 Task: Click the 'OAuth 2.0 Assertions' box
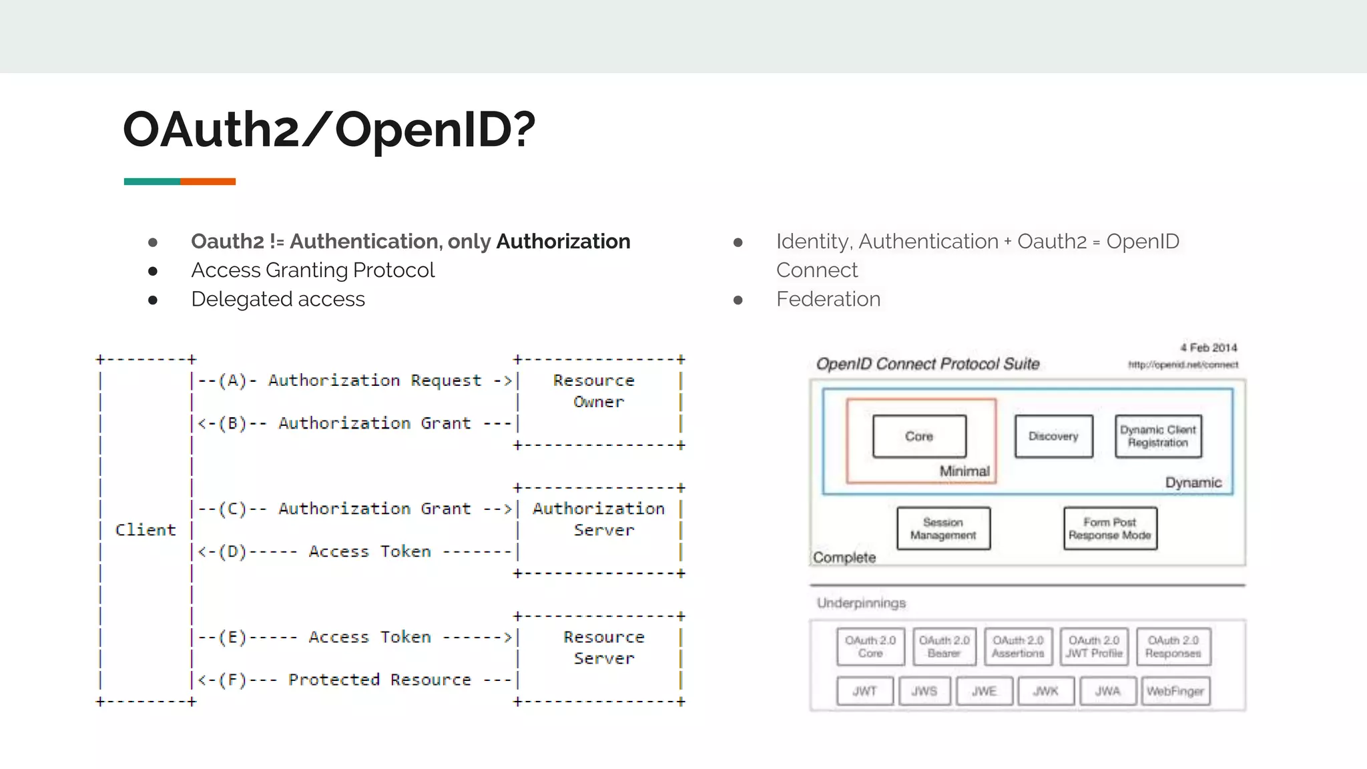coord(1018,647)
